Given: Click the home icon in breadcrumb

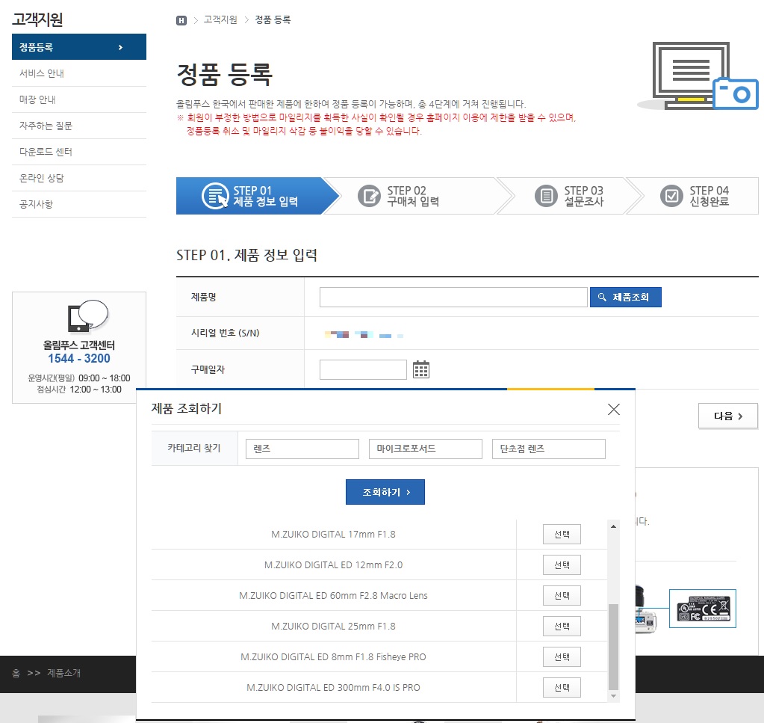Looking at the screenshot, I should pyautogui.click(x=181, y=20).
